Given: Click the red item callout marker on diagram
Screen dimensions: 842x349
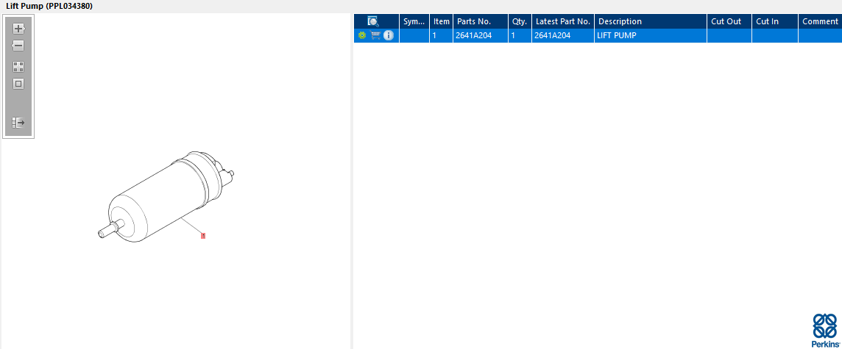Looking at the screenshot, I should (x=203, y=235).
